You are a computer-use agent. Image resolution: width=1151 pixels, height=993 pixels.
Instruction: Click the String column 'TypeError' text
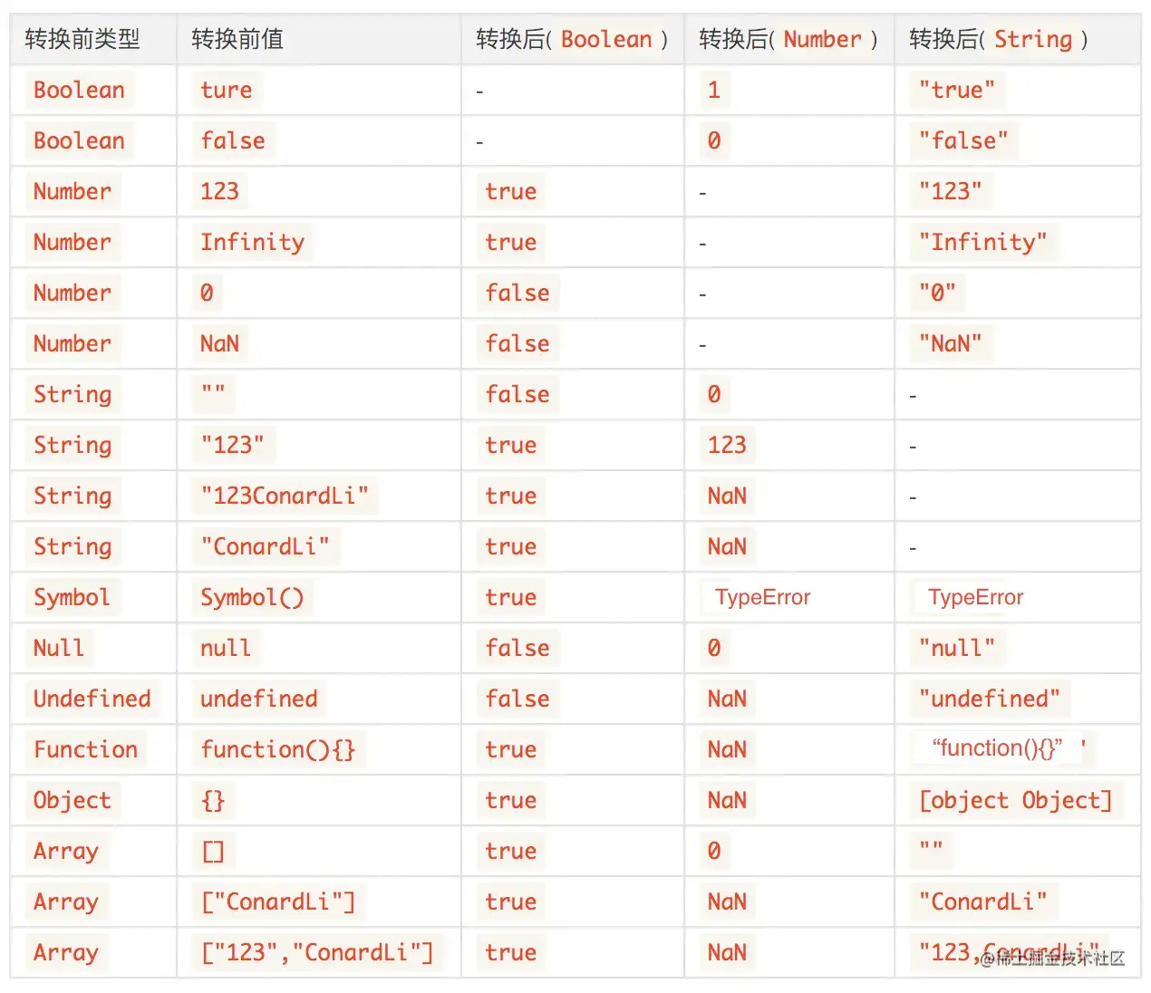(975, 597)
